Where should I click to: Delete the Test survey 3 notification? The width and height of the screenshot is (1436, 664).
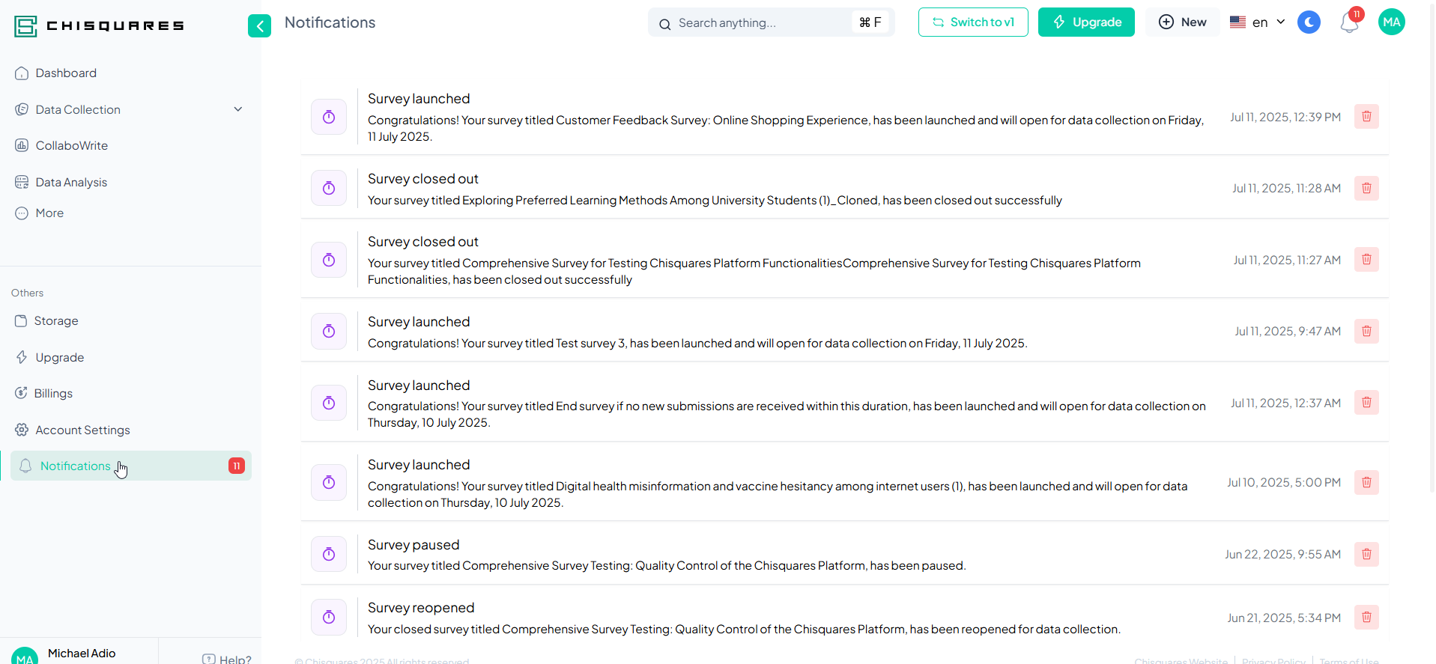coord(1366,331)
